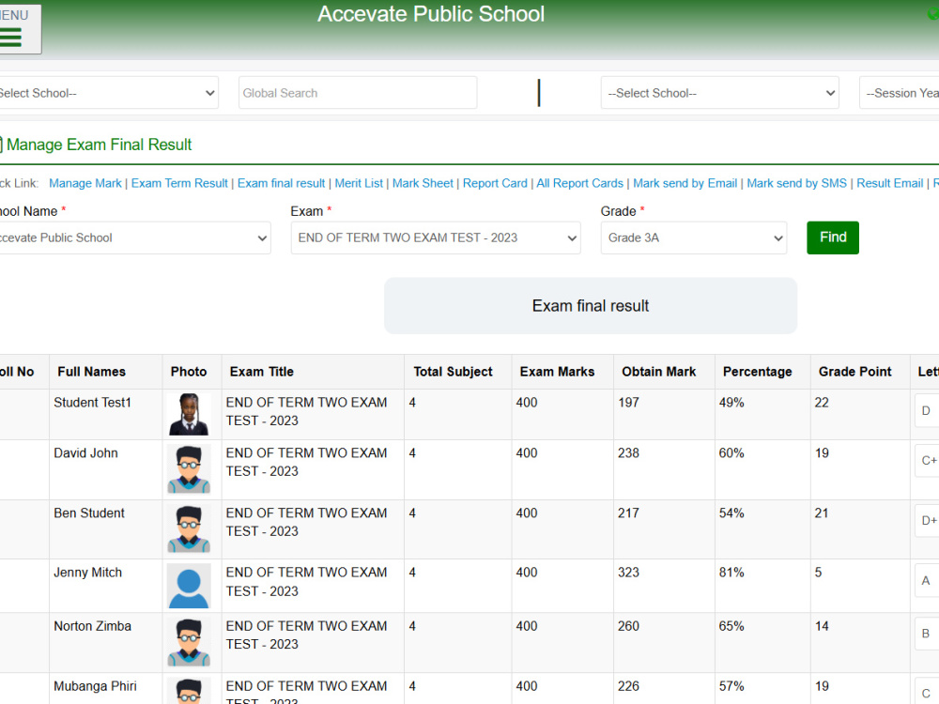Click the letter grade D+ field

927,520
